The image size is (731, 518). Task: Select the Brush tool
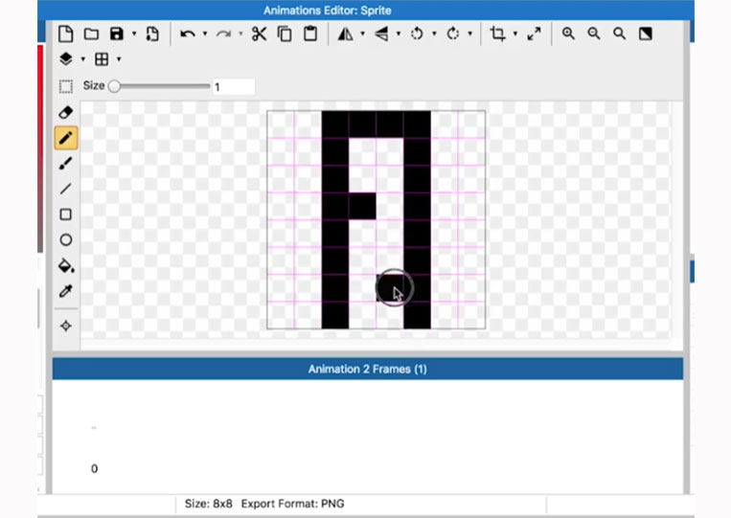pos(66,164)
